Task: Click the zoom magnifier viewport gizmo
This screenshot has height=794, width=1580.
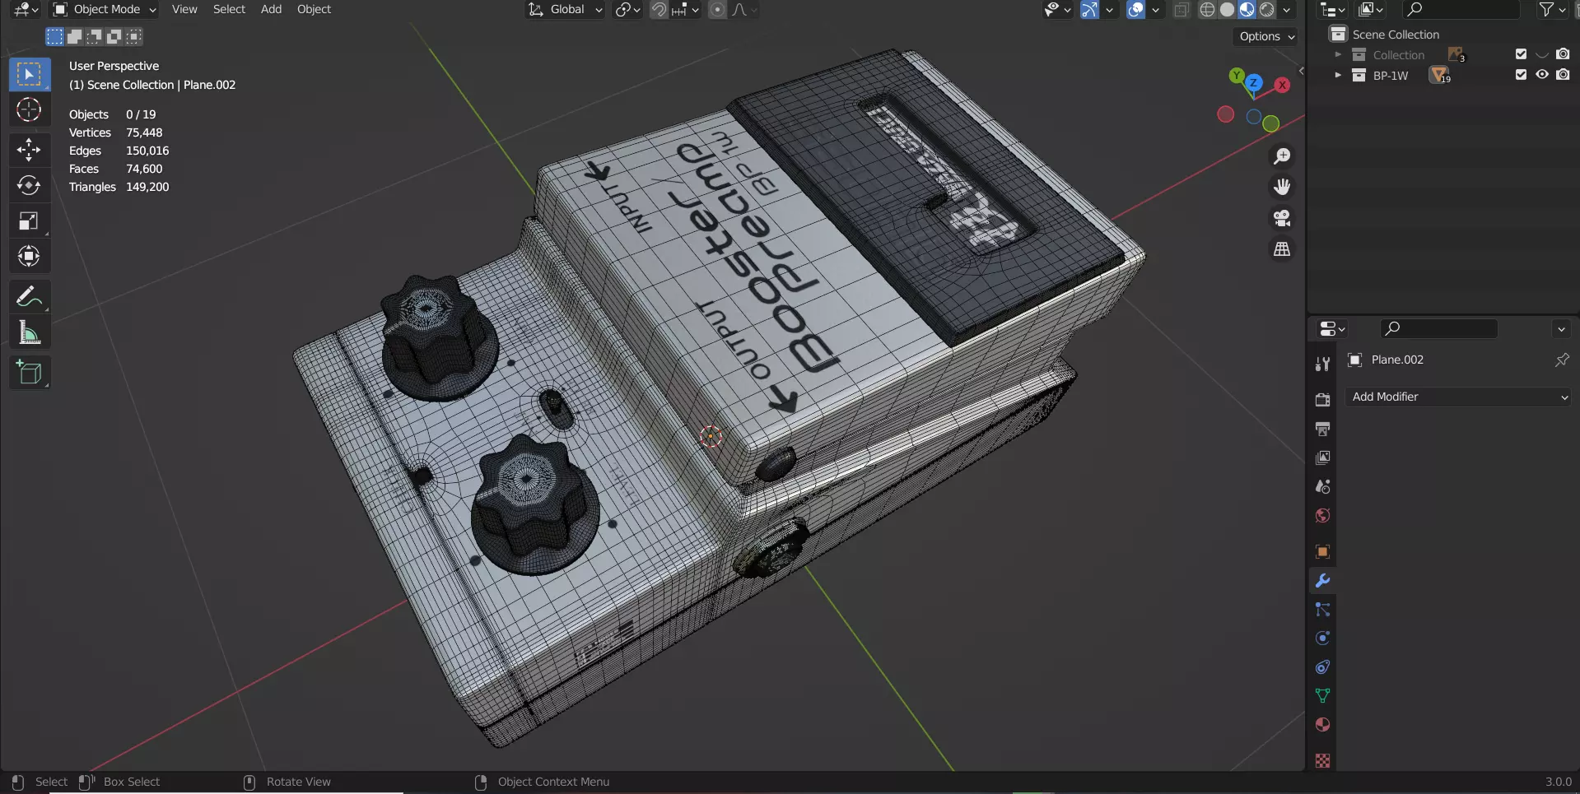Action: tap(1282, 156)
